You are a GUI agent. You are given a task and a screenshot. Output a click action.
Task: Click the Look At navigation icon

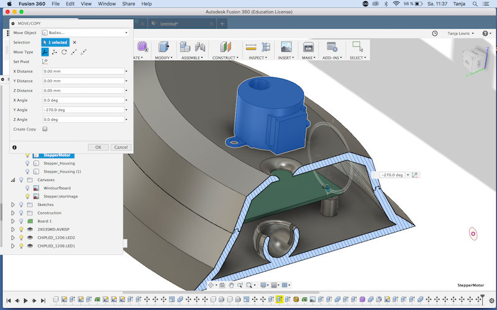[222, 285]
